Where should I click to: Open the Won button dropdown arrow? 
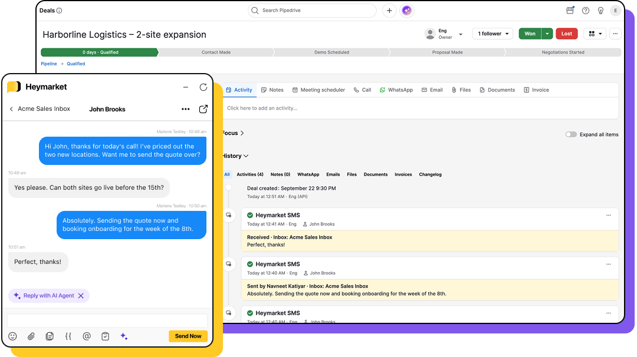(547, 34)
